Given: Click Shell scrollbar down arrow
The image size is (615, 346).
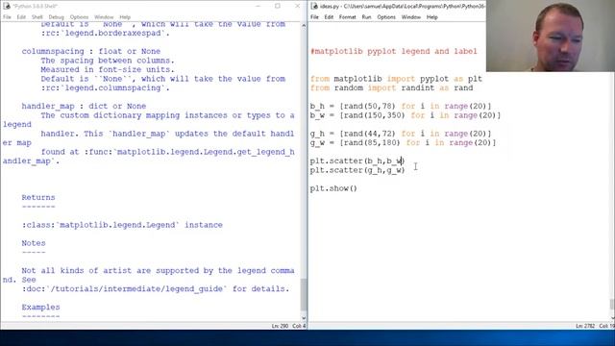Looking at the screenshot, I should tap(304, 318).
